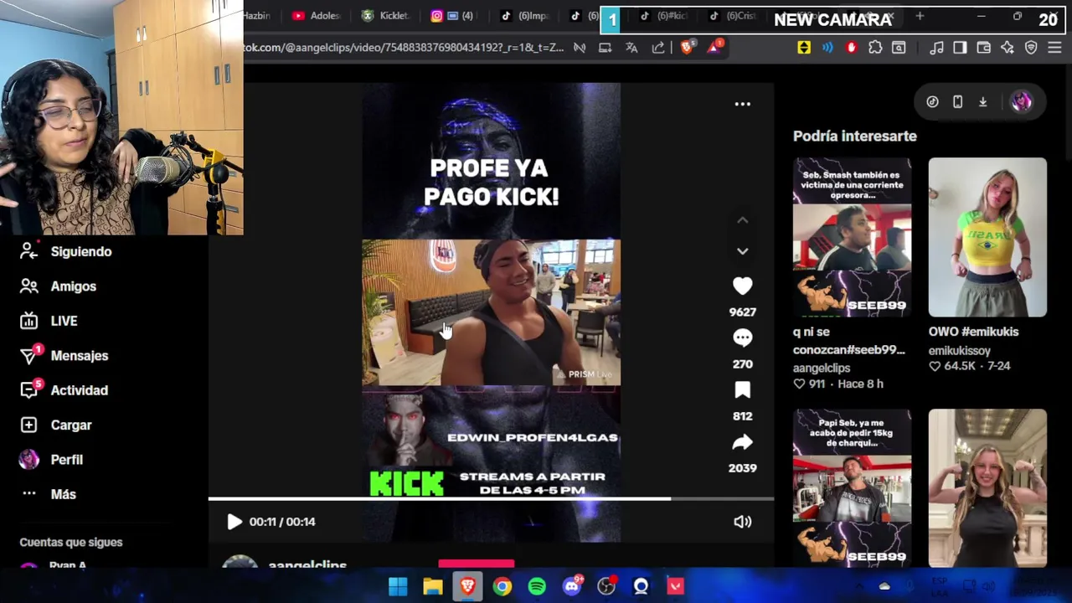Open the 'q ni se conozcan#seeb99' title
The image size is (1072, 603).
848,341
